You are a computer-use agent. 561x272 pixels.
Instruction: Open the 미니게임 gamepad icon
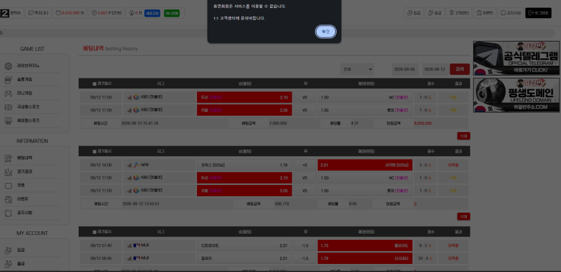coord(8,93)
